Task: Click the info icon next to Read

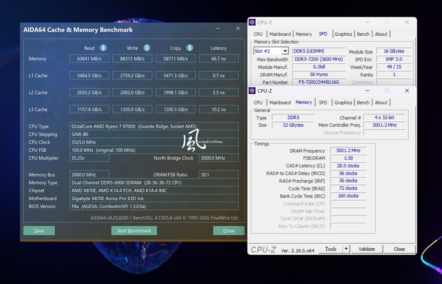Action: click(x=103, y=48)
